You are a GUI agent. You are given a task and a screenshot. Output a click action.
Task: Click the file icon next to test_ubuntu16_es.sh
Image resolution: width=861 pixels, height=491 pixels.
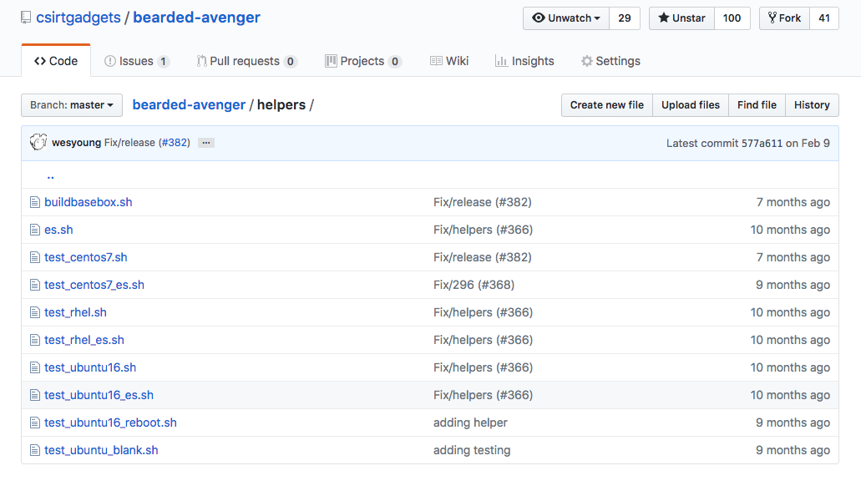pyautogui.click(x=34, y=395)
